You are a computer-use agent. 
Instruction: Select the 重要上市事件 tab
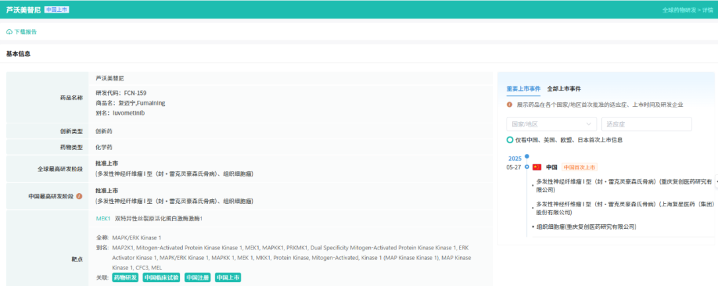[x=523, y=89]
